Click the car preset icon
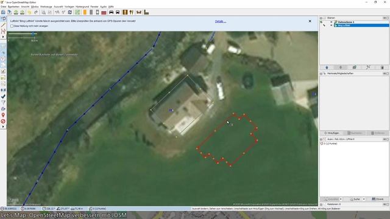The height and width of the screenshot is (219, 390). click(x=111, y=12)
